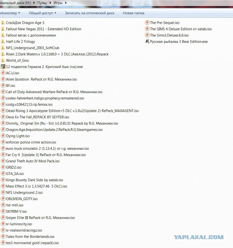Select the Mass Effect 3 iso icon
Viewport: 233px width, 248px height.
[3, 186]
